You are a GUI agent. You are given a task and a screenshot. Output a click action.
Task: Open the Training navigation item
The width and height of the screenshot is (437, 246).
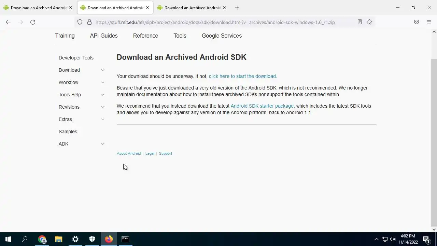[65, 36]
